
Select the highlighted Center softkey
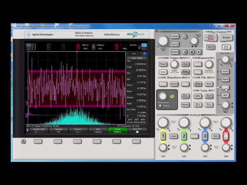[117, 130]
